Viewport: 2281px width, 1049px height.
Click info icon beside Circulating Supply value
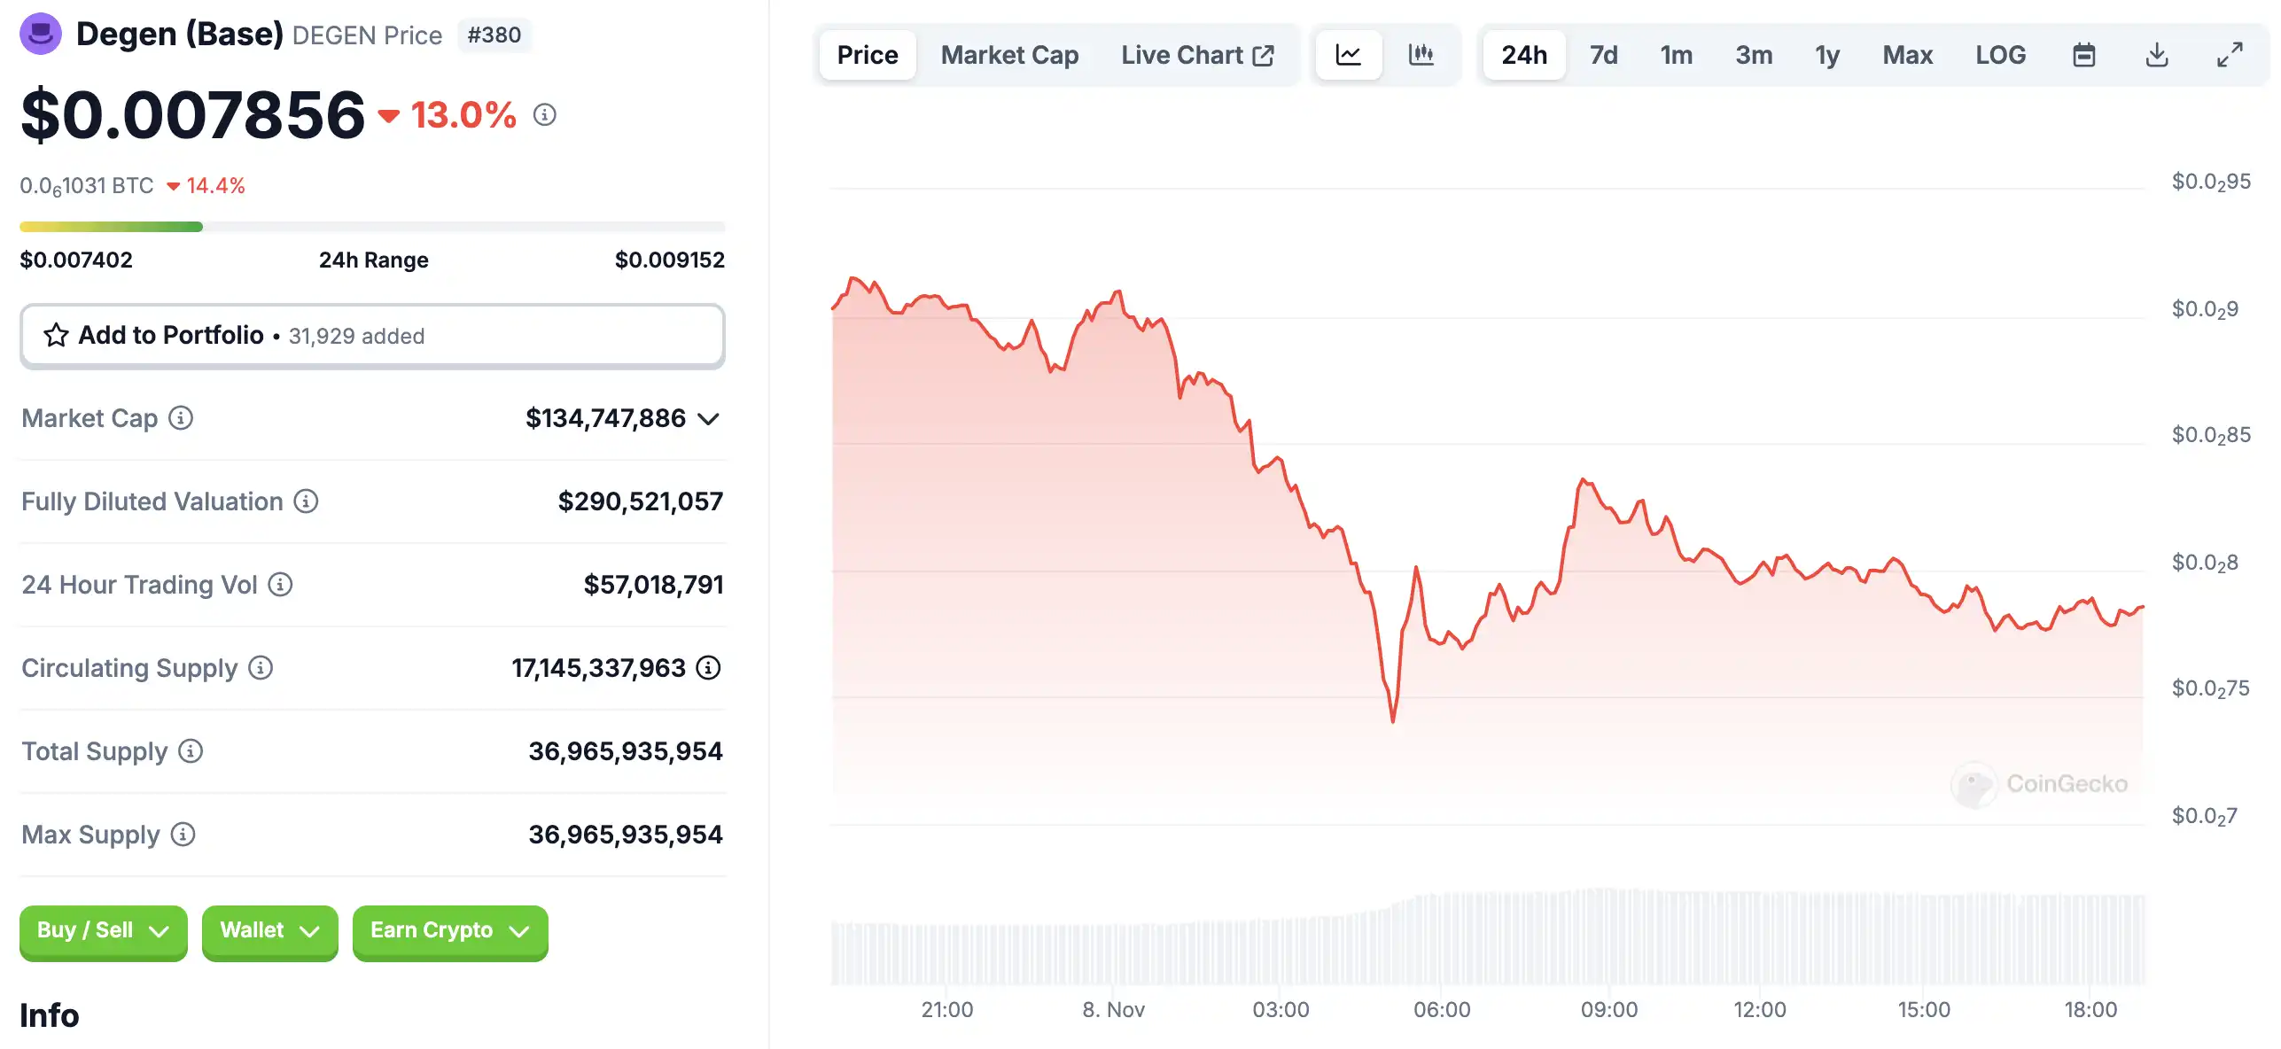(x=708, y=668)
